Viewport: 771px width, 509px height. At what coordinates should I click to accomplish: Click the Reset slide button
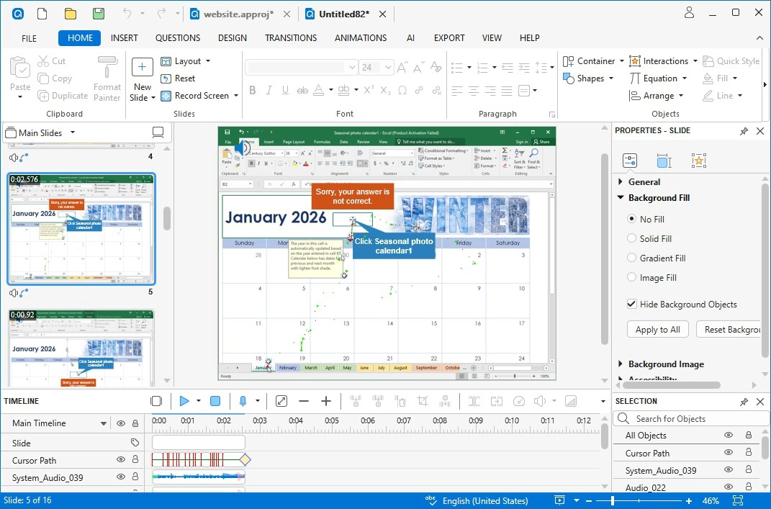pyautogui.click(x=179, y=78)
